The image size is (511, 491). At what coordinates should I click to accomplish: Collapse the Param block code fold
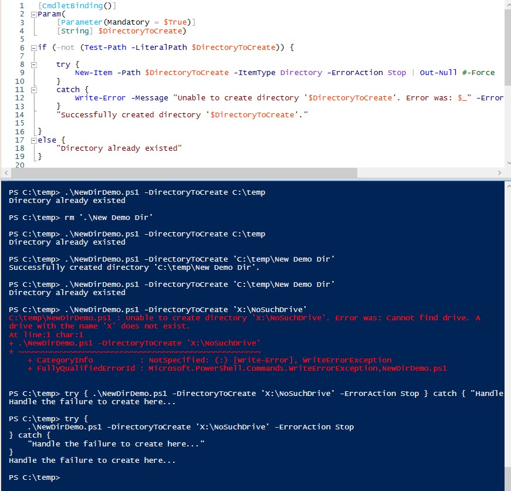click(x=33, y=14)
